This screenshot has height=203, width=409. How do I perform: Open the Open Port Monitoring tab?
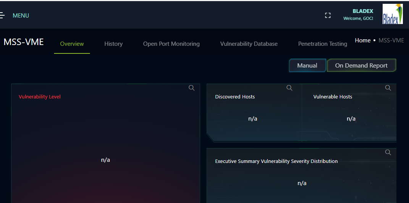tap(171, 44)
